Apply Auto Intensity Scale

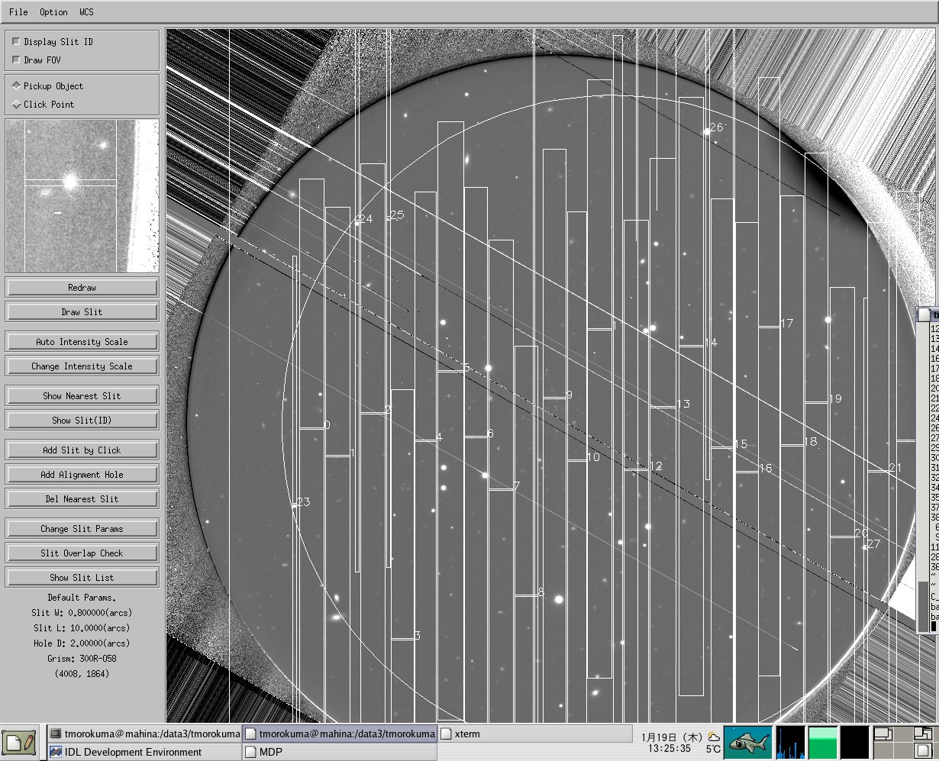coord(82,342)
